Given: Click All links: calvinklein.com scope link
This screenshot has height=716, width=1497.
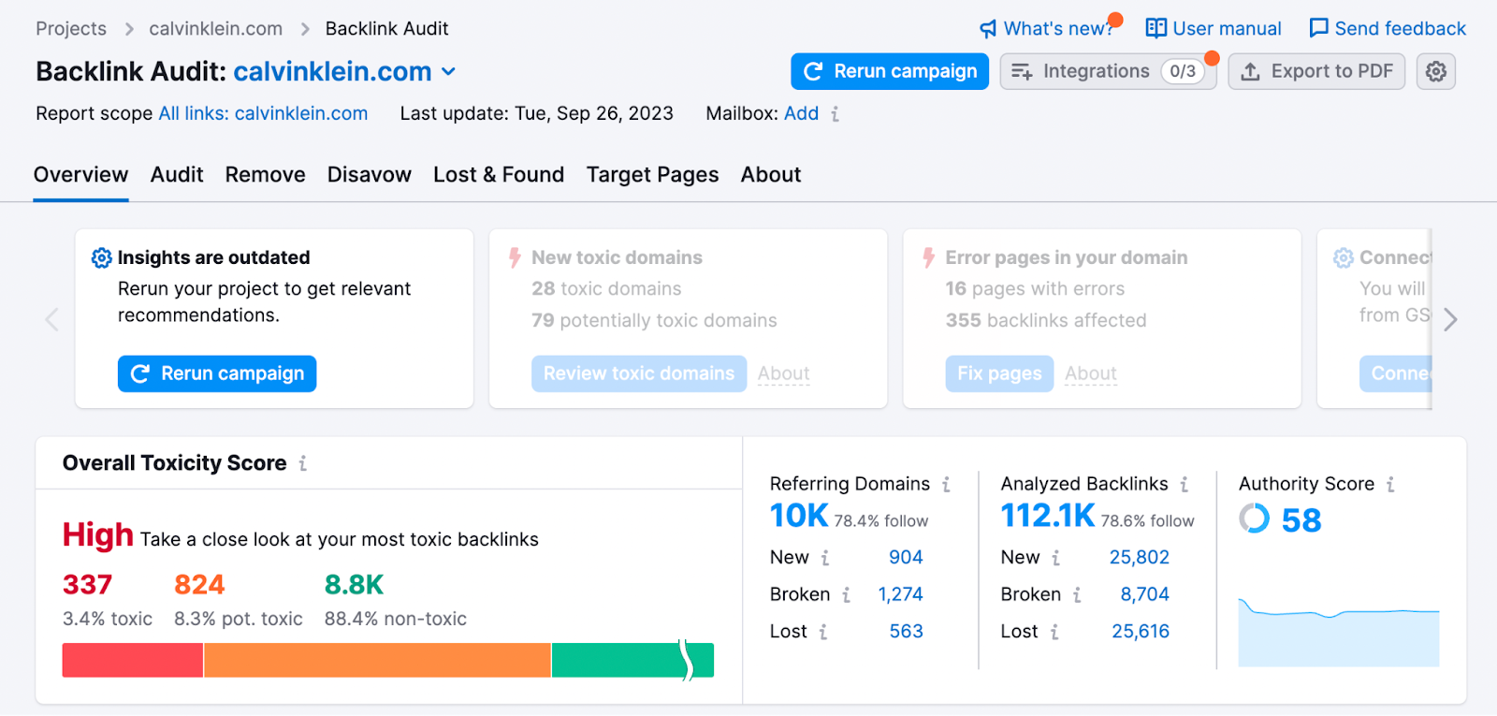Looking at the screenshot, I should click(x=263, y=114).
